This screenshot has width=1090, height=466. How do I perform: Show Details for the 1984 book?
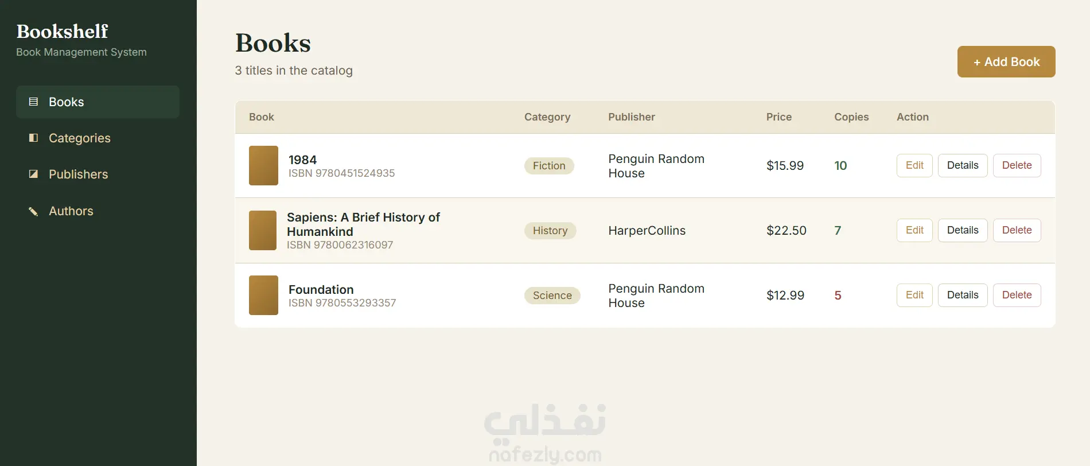pos(963,165)
